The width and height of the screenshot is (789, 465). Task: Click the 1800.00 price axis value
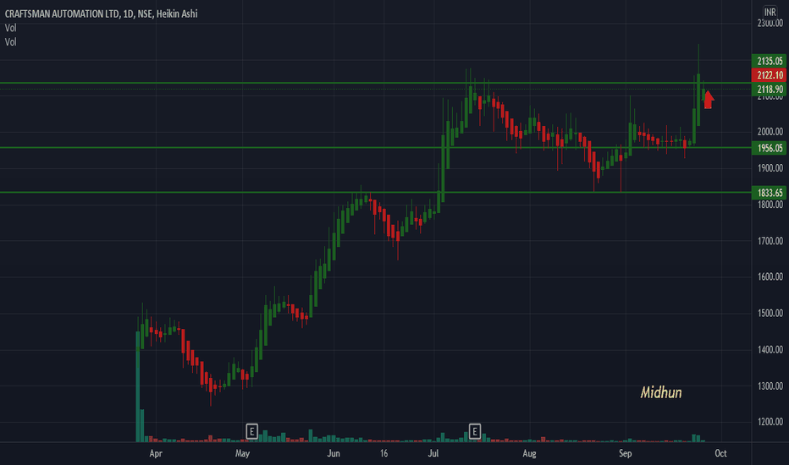(x=770, y=205)
